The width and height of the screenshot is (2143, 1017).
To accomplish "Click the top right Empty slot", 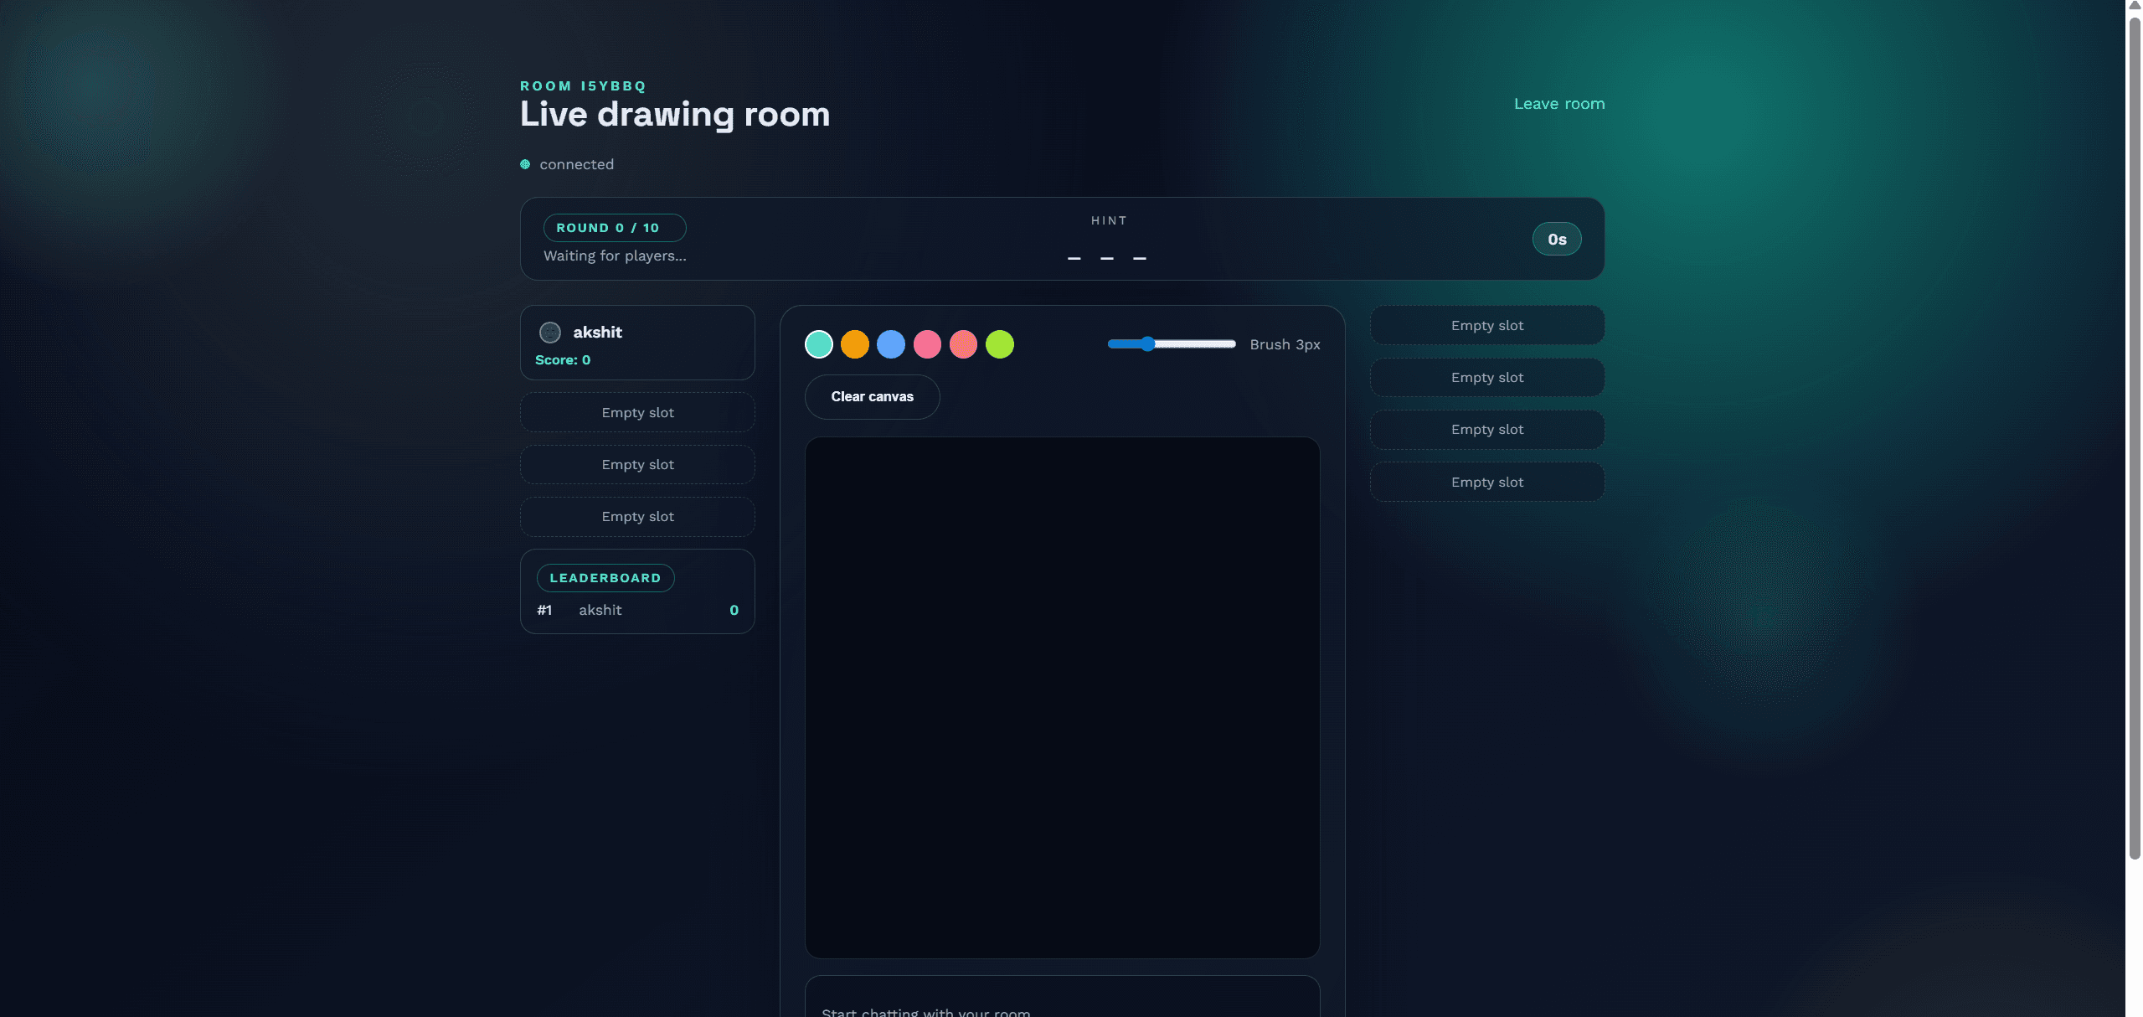I will (x=1486, y=325).
